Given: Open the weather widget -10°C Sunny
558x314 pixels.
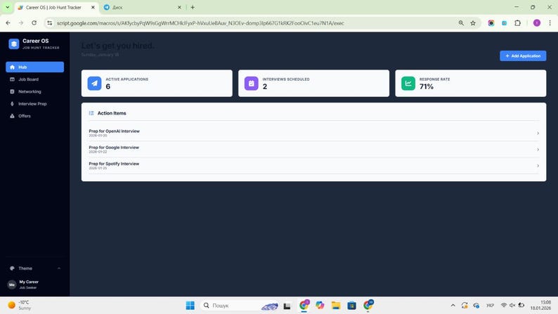Looking at the screenshot, I should (x=20, y=305).
